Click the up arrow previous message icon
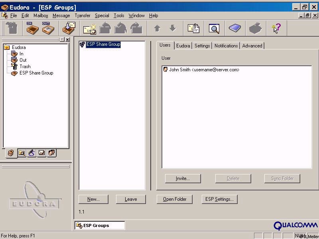Viewport: 319px width, 239px height. tap(157, 28)
